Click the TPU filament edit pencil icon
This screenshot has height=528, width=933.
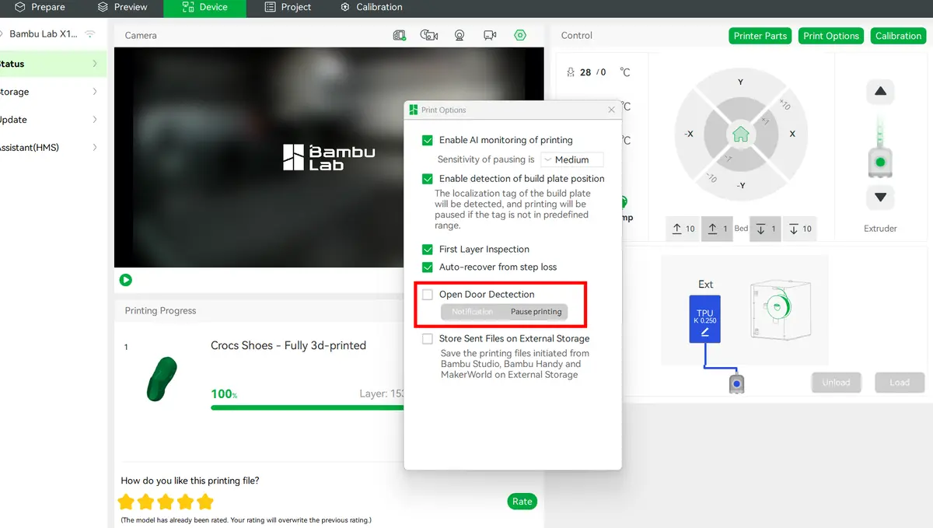705,332
